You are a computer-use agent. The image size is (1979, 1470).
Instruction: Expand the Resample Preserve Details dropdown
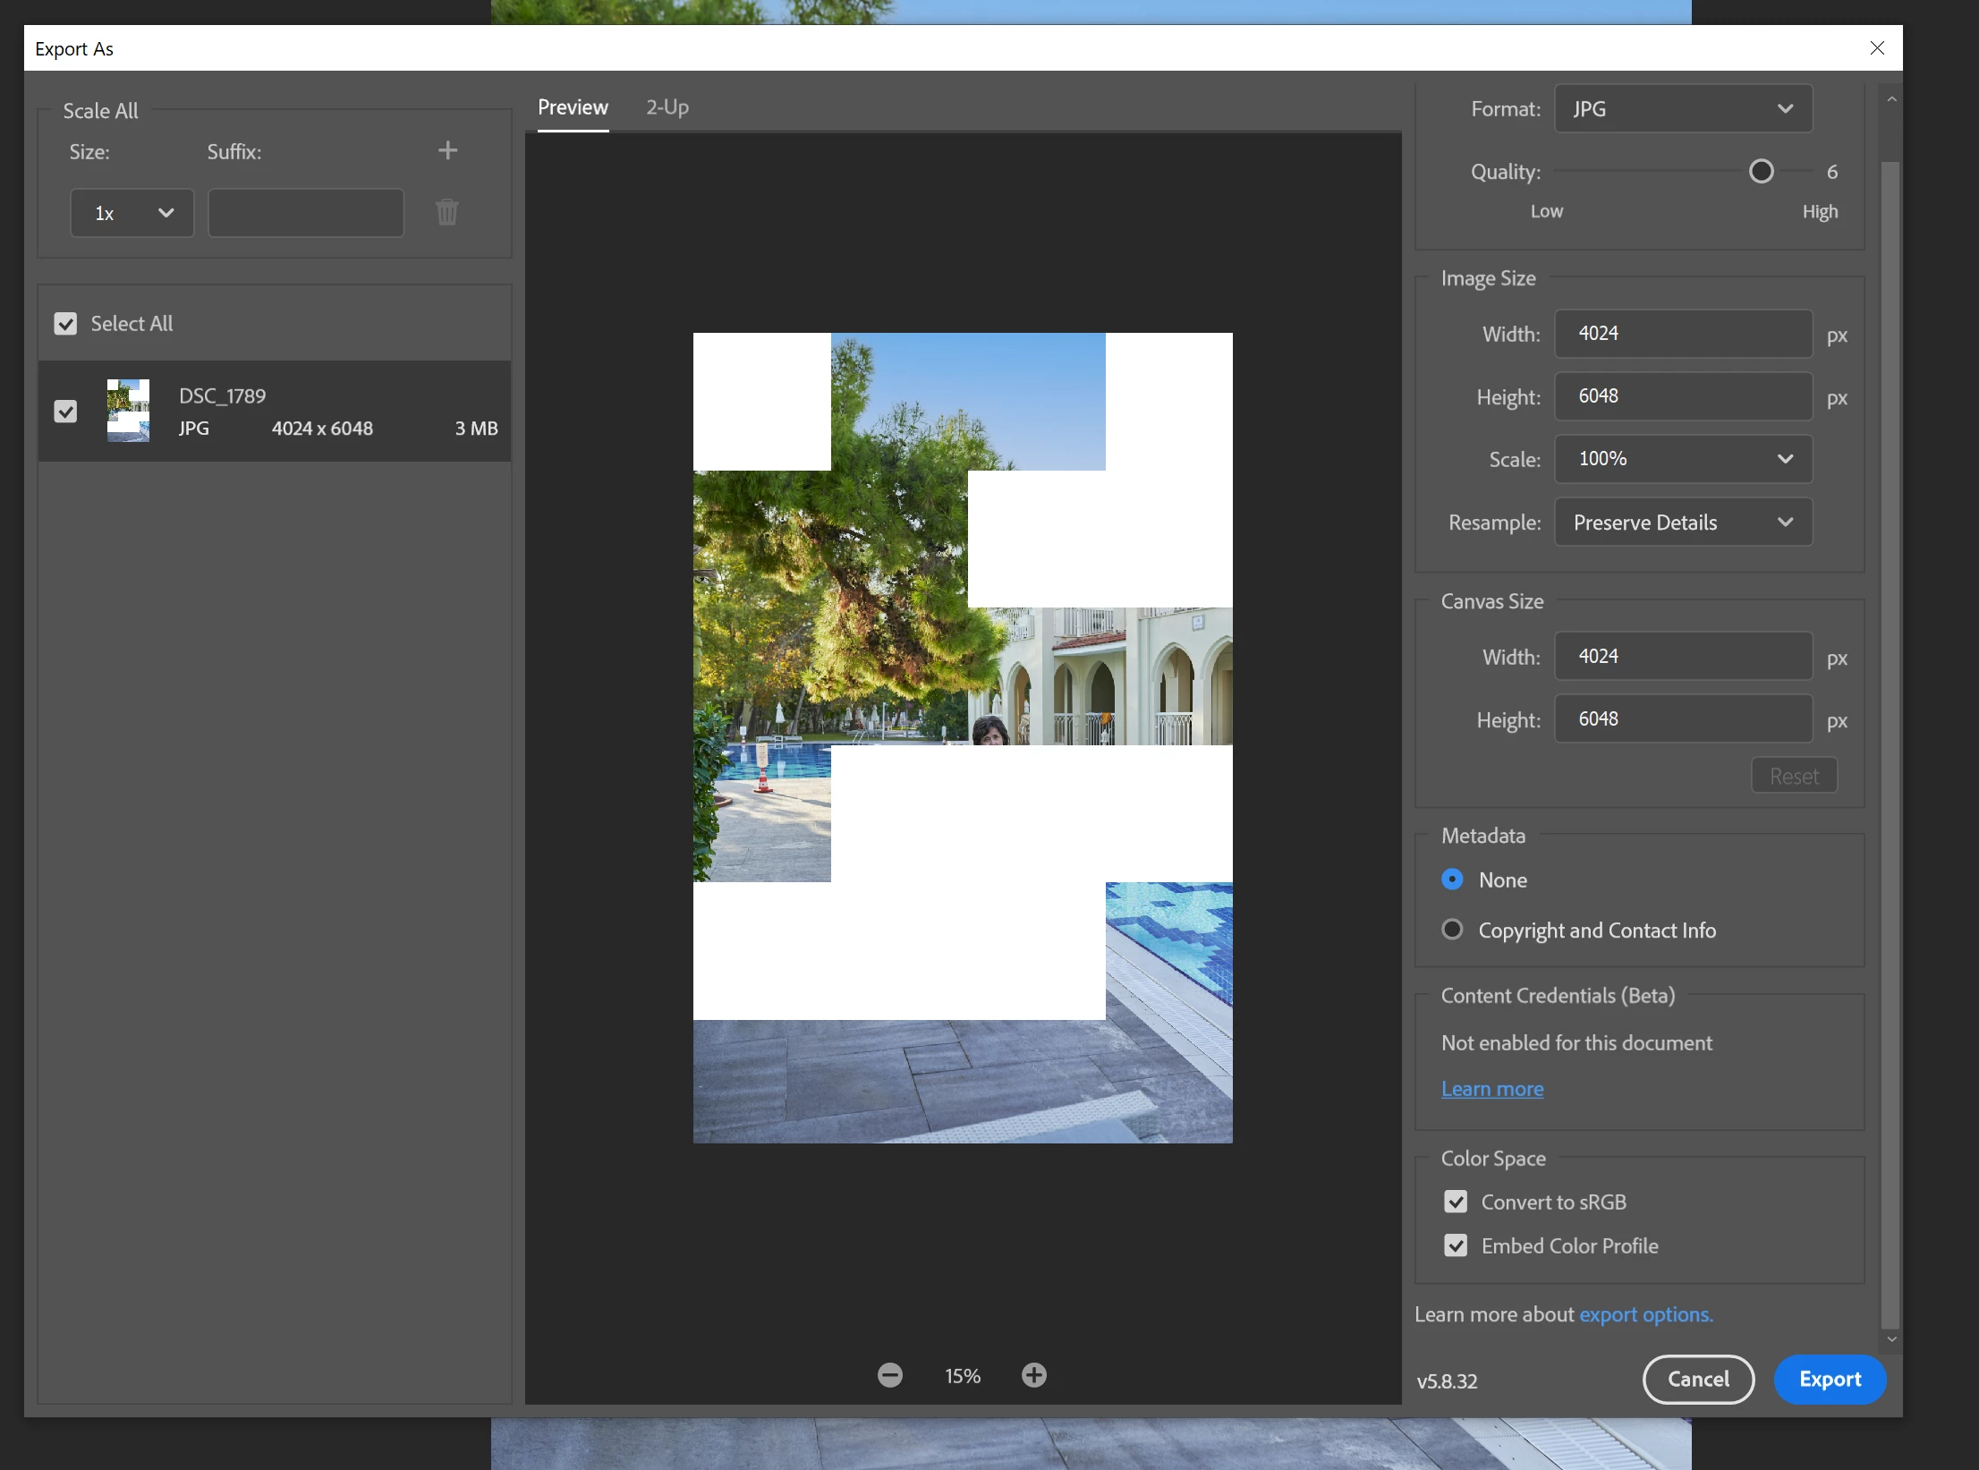coord(1683,523)
